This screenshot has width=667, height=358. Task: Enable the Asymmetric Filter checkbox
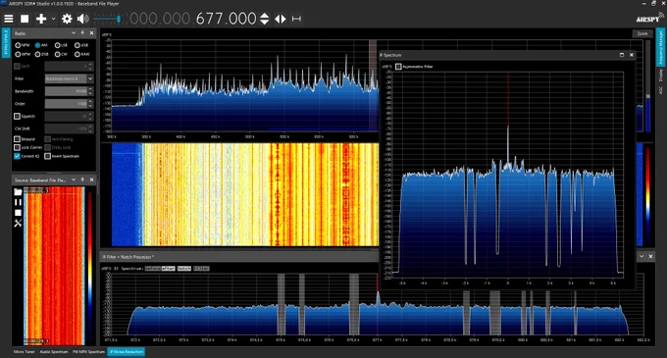(398, 67)
